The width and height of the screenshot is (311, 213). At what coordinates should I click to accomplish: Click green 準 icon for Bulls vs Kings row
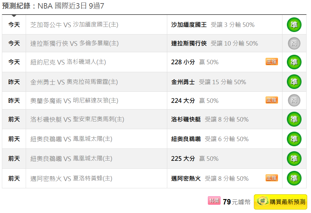tap(294, 25)
